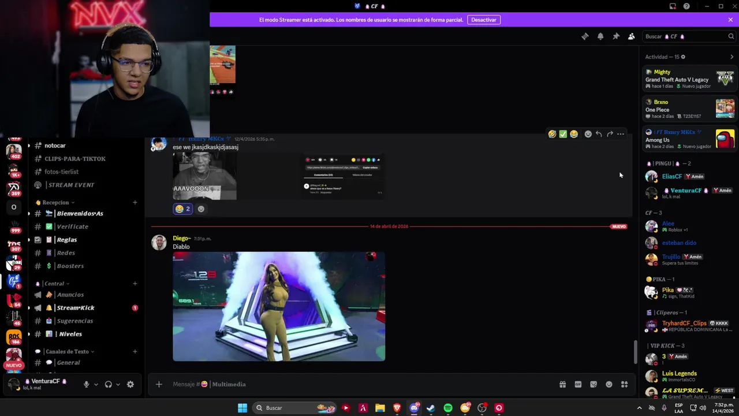Send a gift via the gift icon

click(x=562, y=384)
